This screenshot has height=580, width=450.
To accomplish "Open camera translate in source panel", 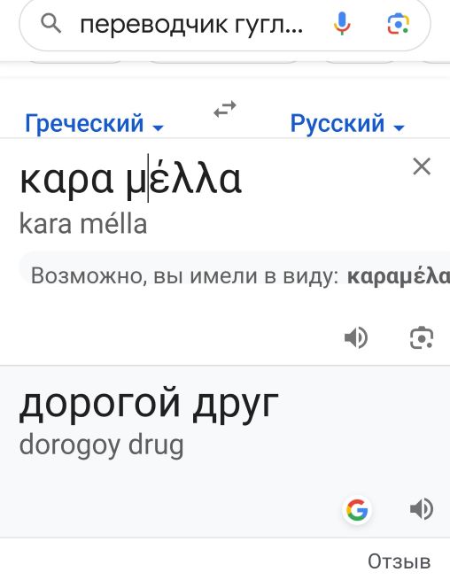I will [422, 337].
